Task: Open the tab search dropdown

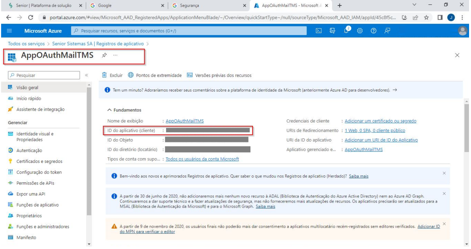Action: pyautogui.click(x=414, y=5)
